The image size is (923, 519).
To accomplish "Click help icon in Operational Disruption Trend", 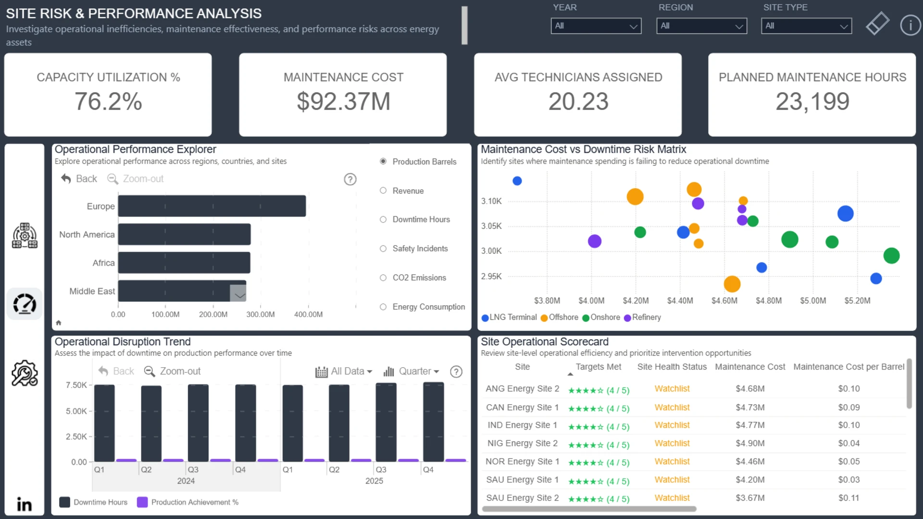I will click(456, 371).
